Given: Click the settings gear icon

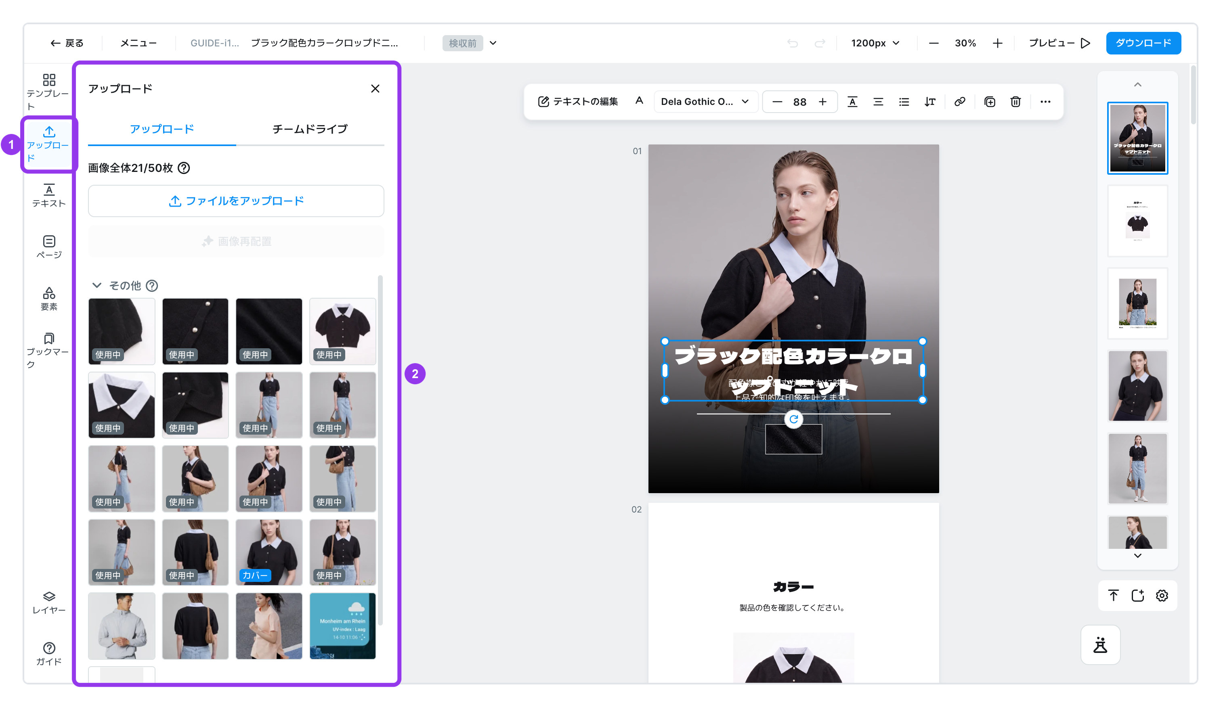Looking at the screenshot, I should (x=1162, y=596).
